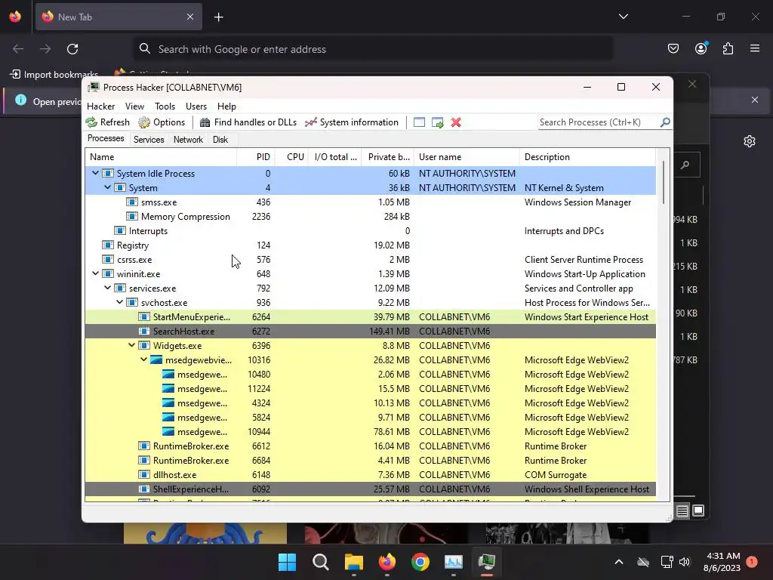This screenshot has width=773, height=580.
Task: Sort by the User name column header
Action: pos(467,157)
